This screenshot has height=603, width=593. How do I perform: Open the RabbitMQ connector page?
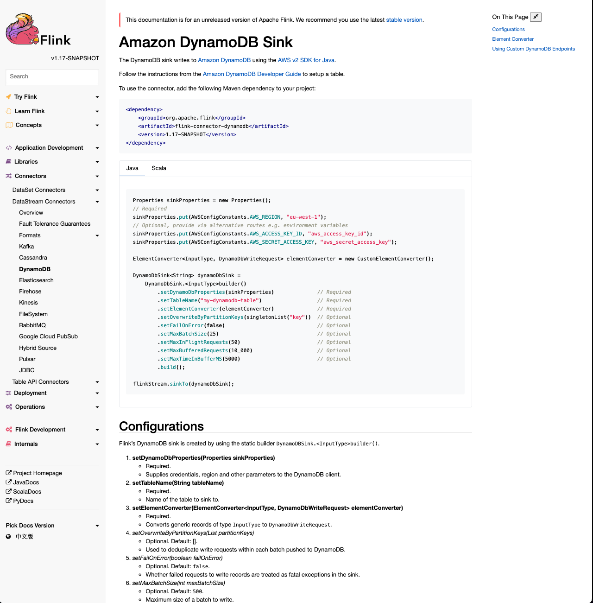(x=32, y=325)
